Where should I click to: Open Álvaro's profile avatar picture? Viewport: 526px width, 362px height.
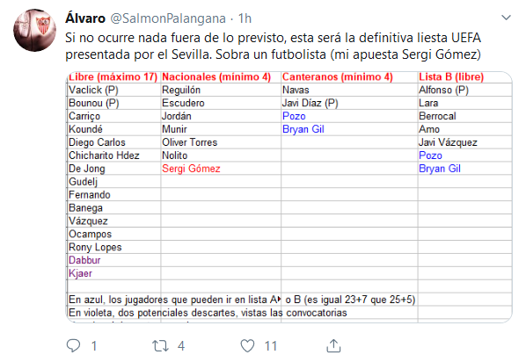pyautogui.click(x=34, y=30)
